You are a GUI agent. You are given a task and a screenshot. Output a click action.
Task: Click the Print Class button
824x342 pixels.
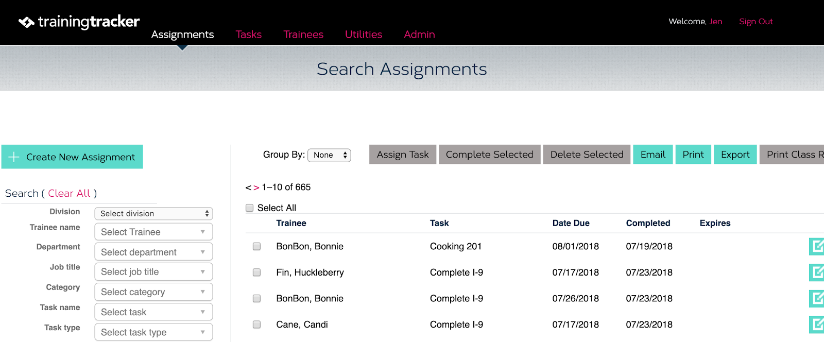point(792,155)
